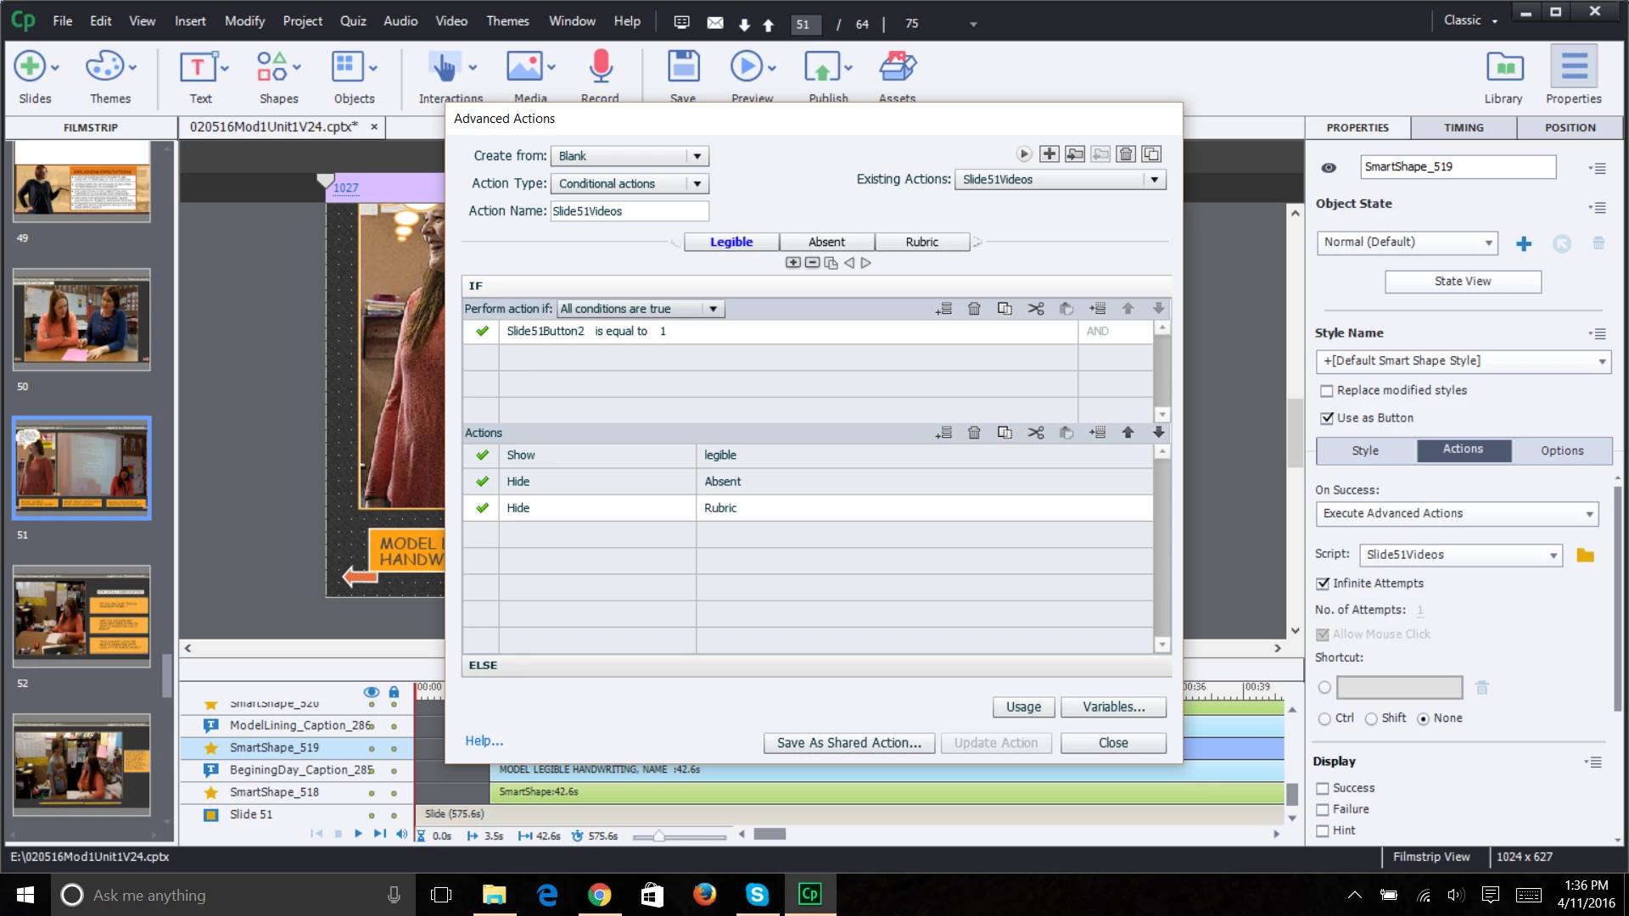Screen dimensions: 1629x916
Task: Open the Library panel icon
Action: coord(1503,67)
